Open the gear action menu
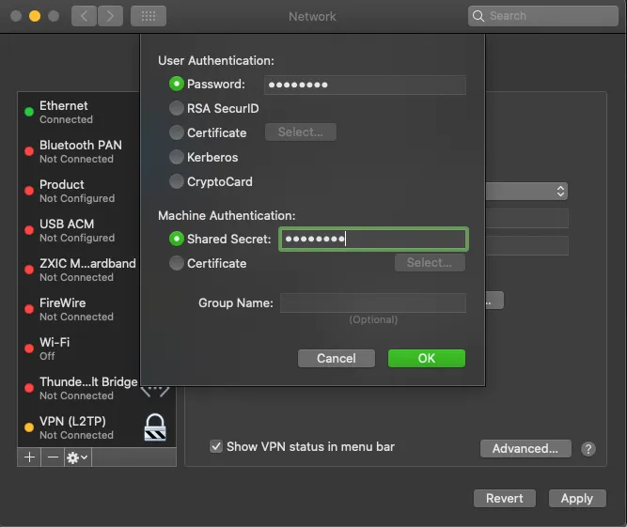The width and height of the screenshot is (627, 527). click(x=78, y=457)
